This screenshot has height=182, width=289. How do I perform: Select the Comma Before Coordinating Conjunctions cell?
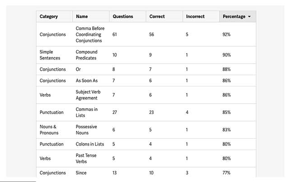pyautogui.click(x=90, y=34)
